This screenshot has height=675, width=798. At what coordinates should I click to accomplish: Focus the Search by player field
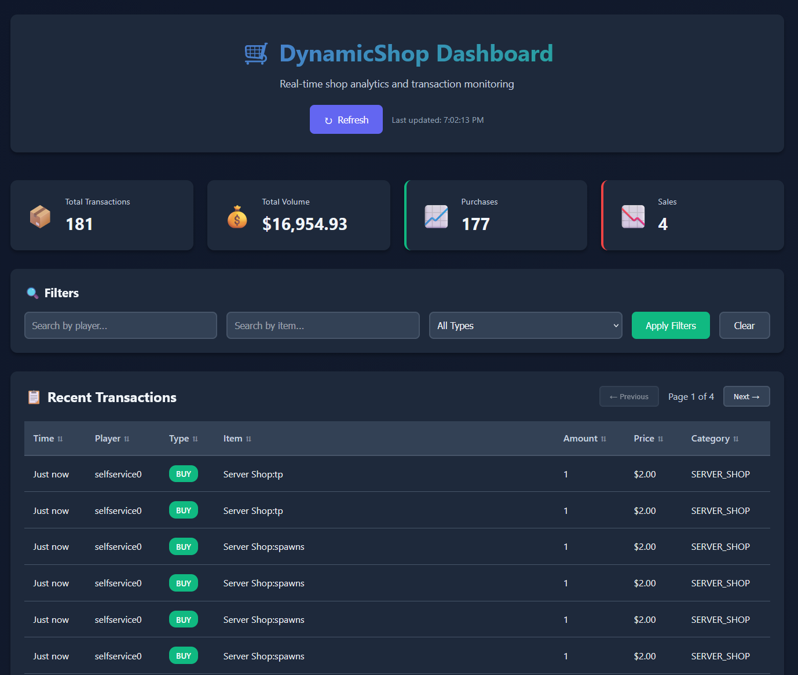[120, 326]
